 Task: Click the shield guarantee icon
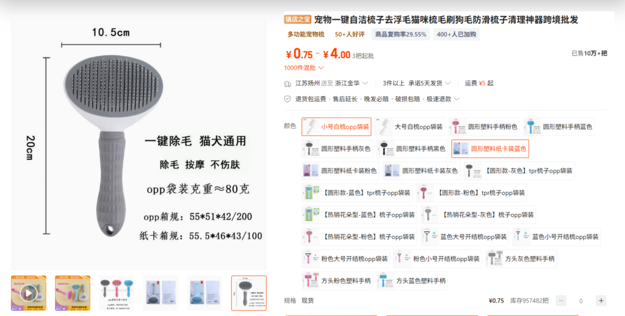click(x=287, y=99)
